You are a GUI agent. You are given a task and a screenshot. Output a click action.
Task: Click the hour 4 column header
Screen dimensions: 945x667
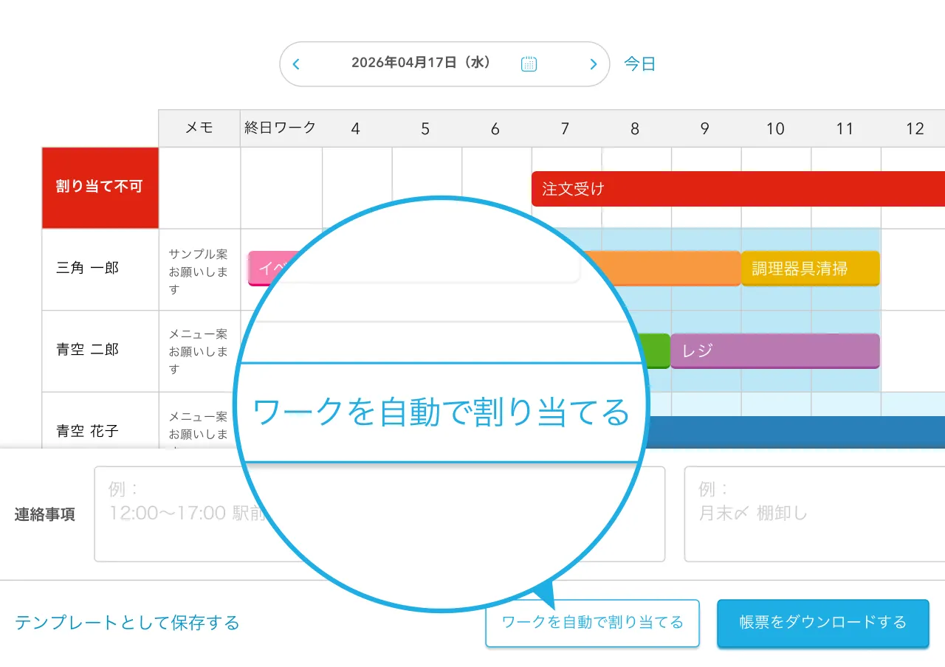coord(356,129)
